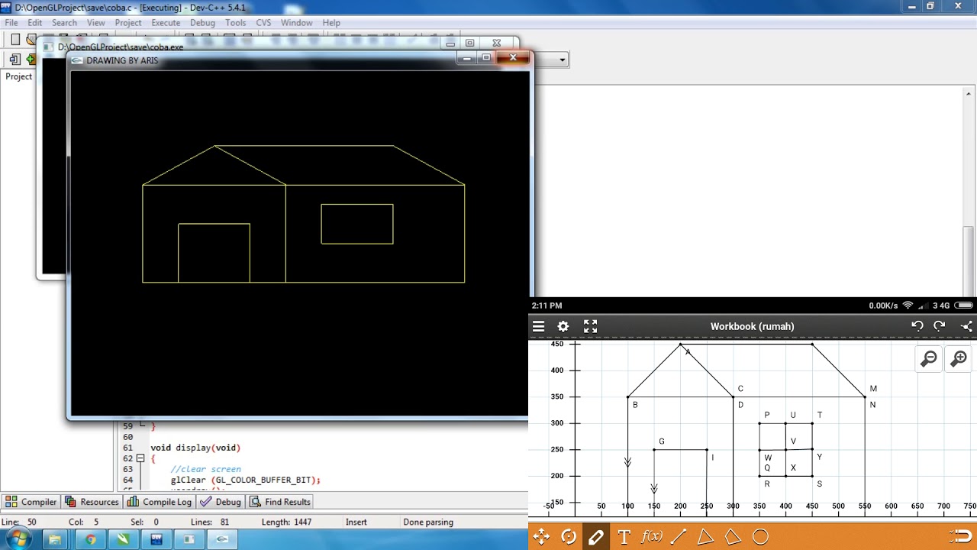Click "Workbook (rumah)" title text
The image size is (977, 550).
pos(753,326)
